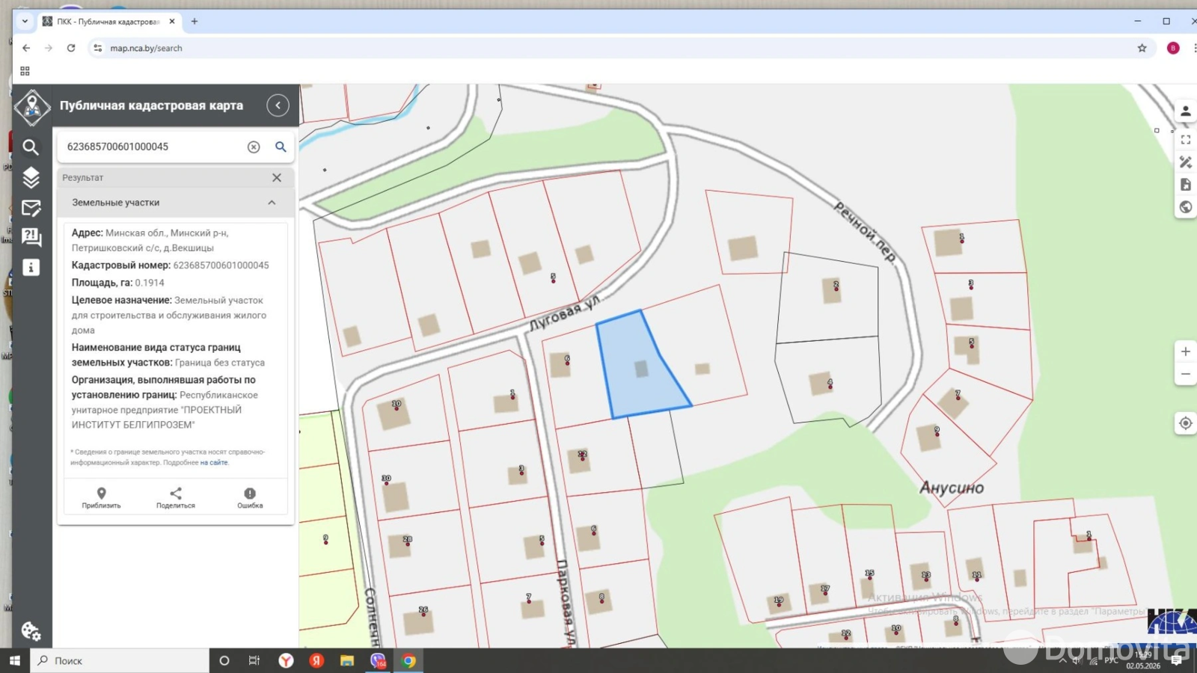Locate my position on the map
The image size is (1197, 673).
(x=1185, y=423)
